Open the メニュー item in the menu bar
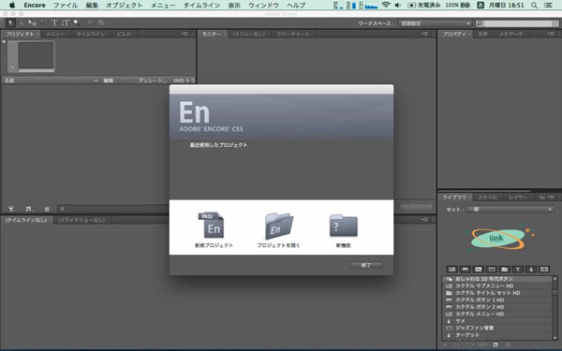 click(x=163, y=6)
